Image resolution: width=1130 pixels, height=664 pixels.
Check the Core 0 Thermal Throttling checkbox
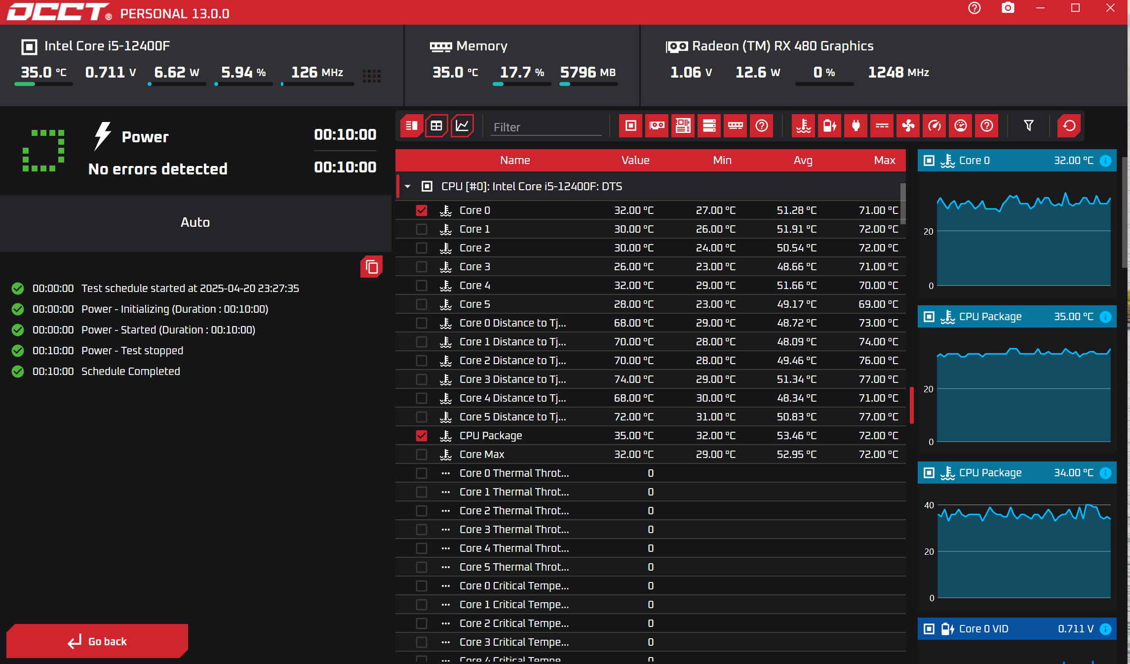tap(421, 473)
